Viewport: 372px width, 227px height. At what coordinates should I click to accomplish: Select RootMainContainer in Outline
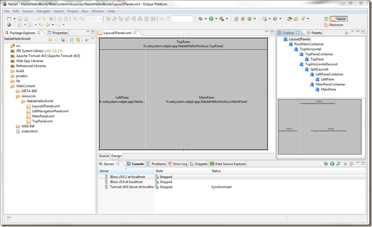[x=309, y=44]
